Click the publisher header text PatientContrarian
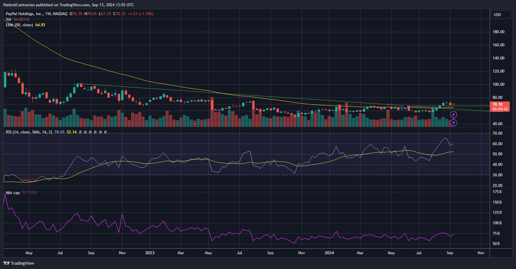 (x=19, y=5)
